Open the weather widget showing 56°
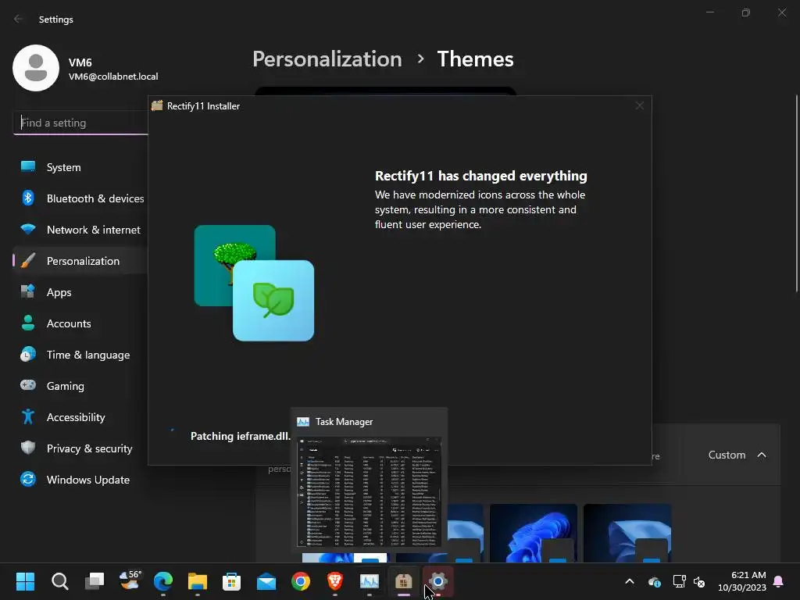This screenshot has height=600, width=800. pyautogui.click(x=129, y=580)
